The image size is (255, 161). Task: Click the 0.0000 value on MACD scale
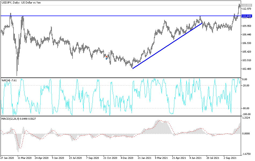(x=246, y=134)
